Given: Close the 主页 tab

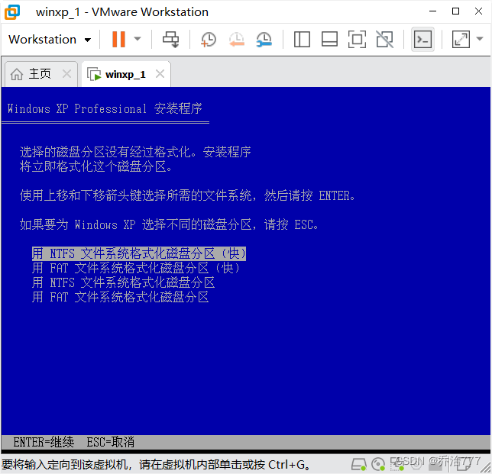Looking at the screenshot, I should [66, 74].
